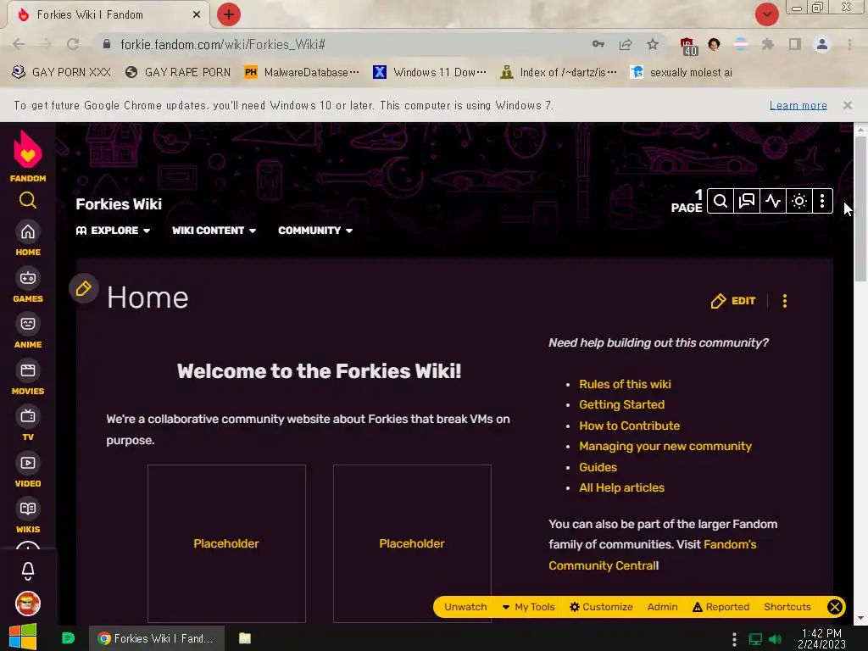Open Getting Started link
Image resolution: width=868 pixels, height=651 pixels.
pyautogui.click(x=621, y=404)
